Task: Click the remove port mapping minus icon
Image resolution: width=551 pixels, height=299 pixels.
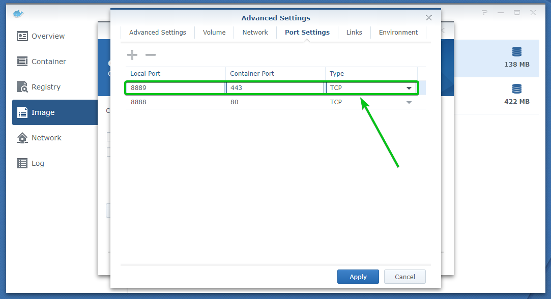Action: point(151,55)
